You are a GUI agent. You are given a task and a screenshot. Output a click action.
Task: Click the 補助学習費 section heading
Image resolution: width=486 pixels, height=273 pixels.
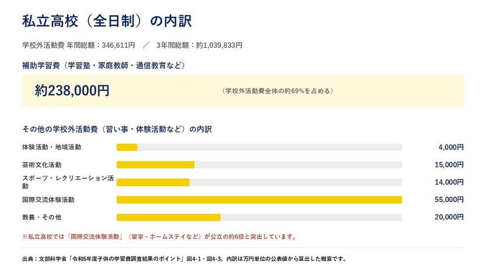coord(104,65)
